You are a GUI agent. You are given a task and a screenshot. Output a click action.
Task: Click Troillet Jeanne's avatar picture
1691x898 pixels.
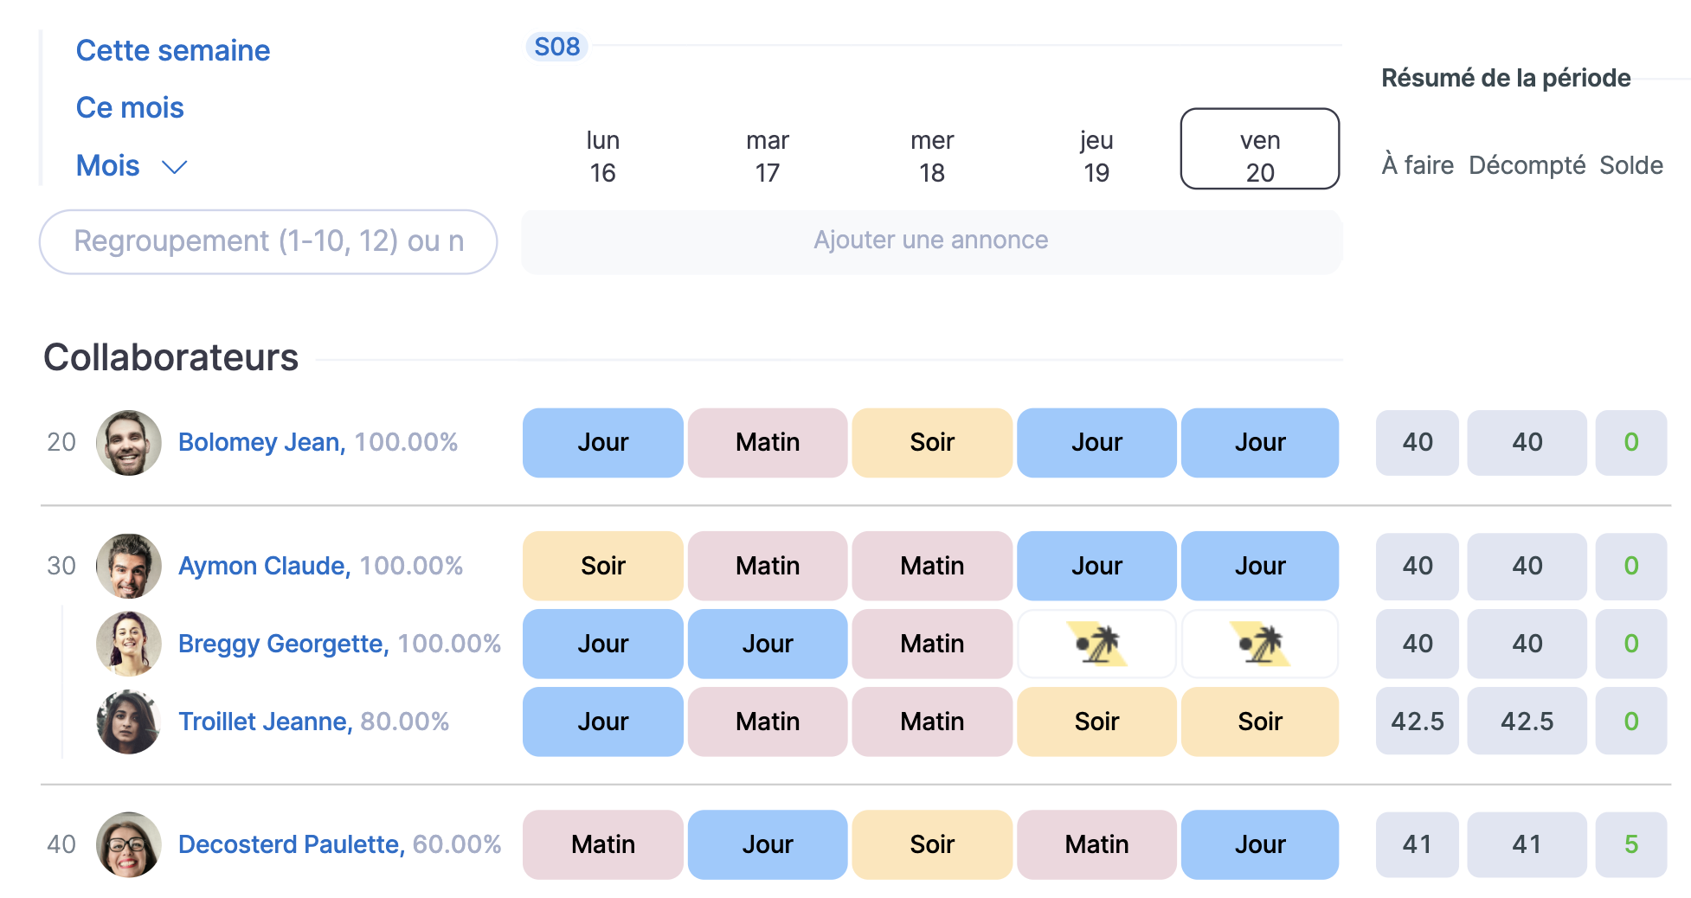[x=128, y=722]
